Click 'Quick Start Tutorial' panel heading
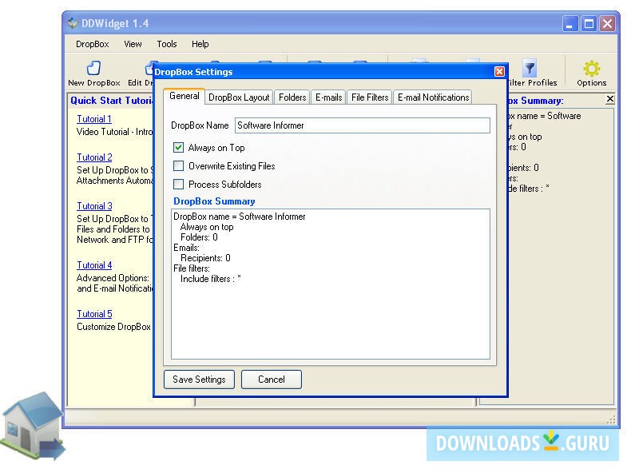This screenshot has height=469, width=627. [x=112, y=101]
